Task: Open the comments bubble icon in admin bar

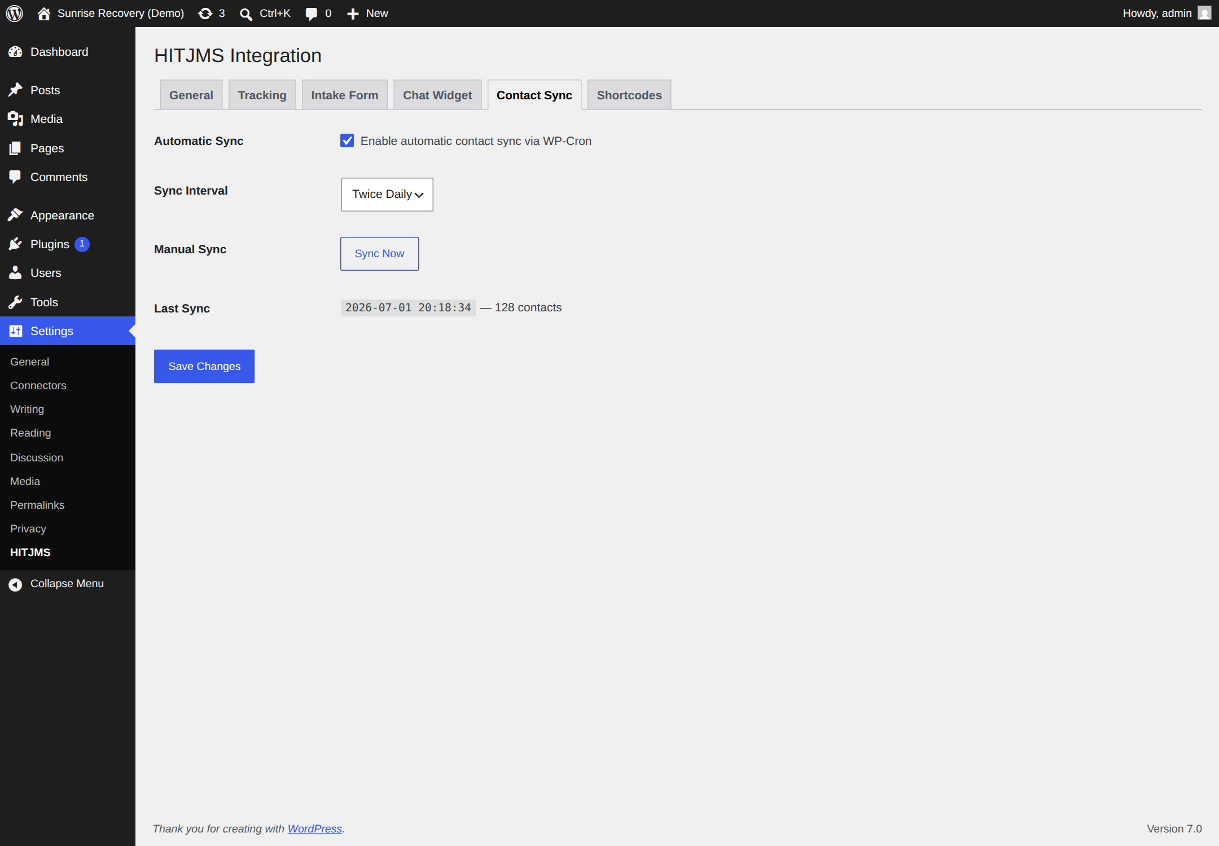Action: [x=311, y=14]
